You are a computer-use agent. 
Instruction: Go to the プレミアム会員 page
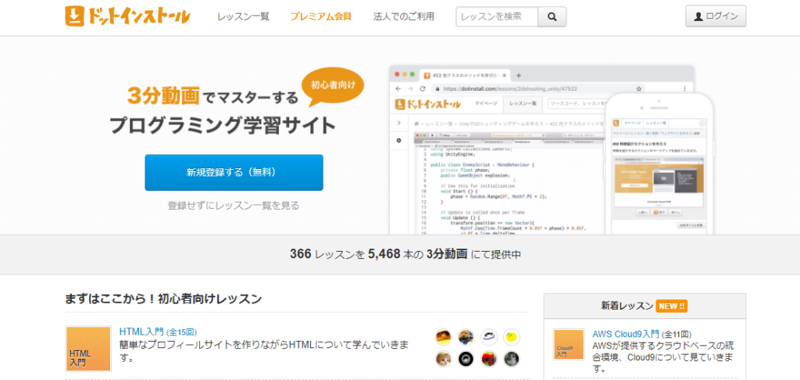(320, 16)
